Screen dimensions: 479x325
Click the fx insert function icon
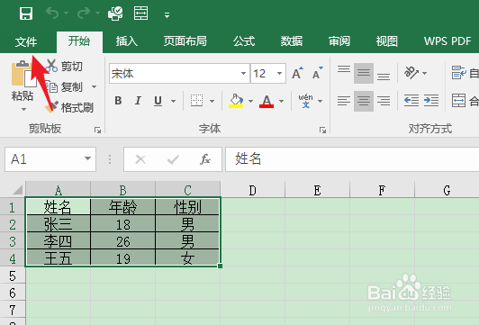pyautogui.click(x=205, y=159)
